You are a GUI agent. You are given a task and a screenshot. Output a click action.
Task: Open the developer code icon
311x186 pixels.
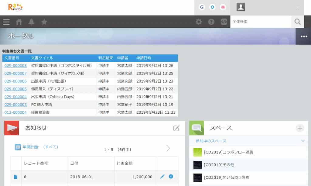(x=224, y=22)
